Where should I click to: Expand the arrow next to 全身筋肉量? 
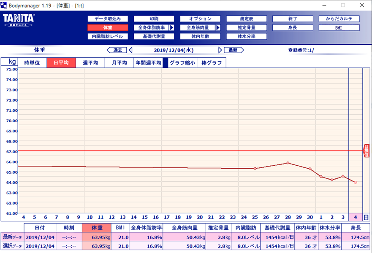pos(218,27)
